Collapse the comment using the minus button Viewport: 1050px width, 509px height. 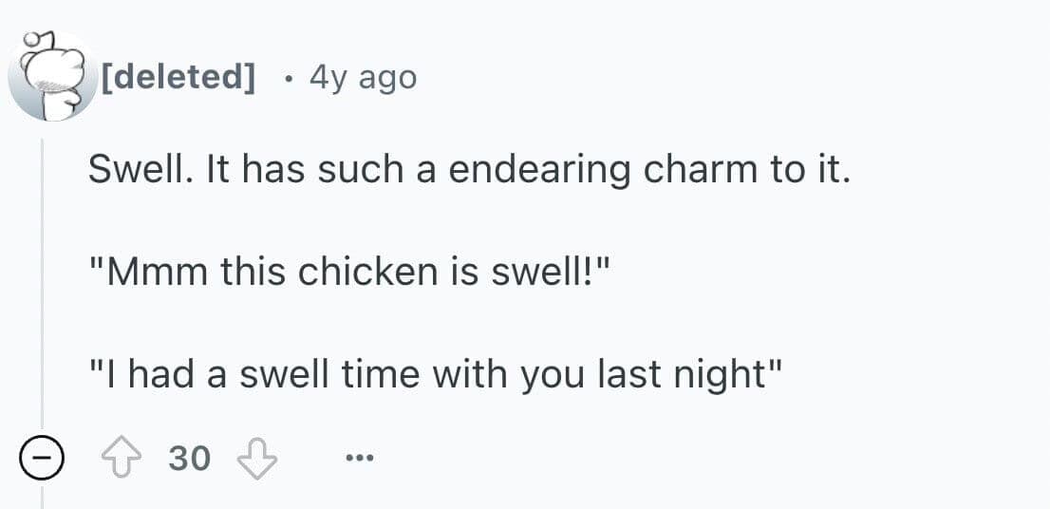click(42, 460)
